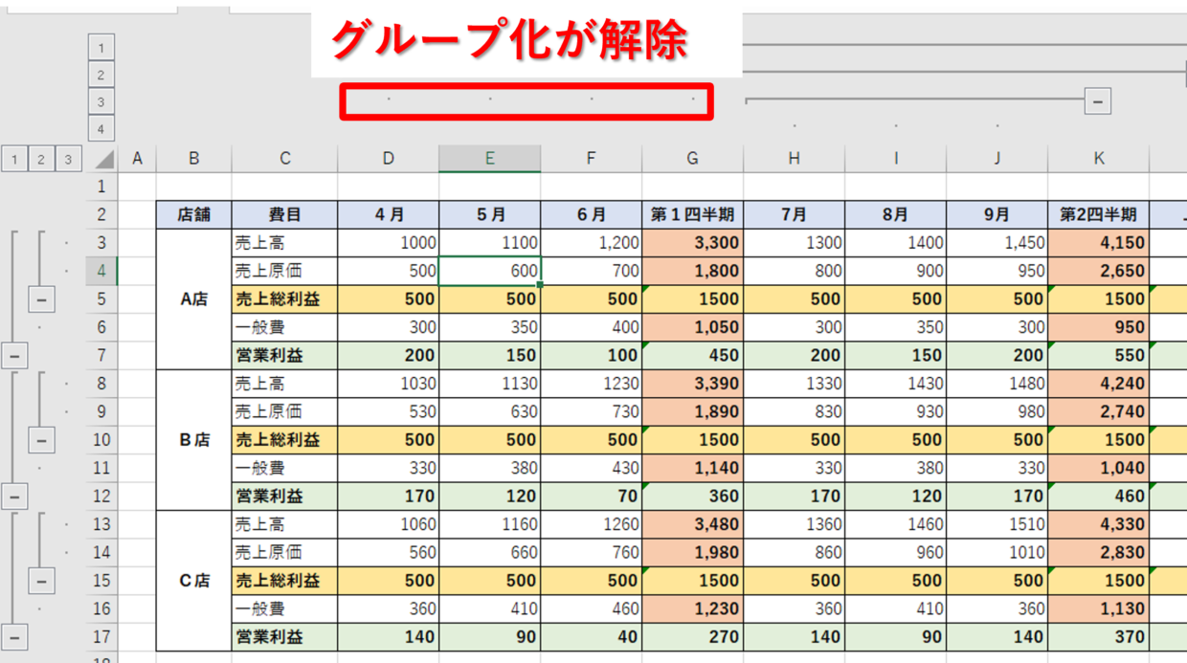Click the 8月 header cell
The image size is (1187, 663).
pos(895,214)
